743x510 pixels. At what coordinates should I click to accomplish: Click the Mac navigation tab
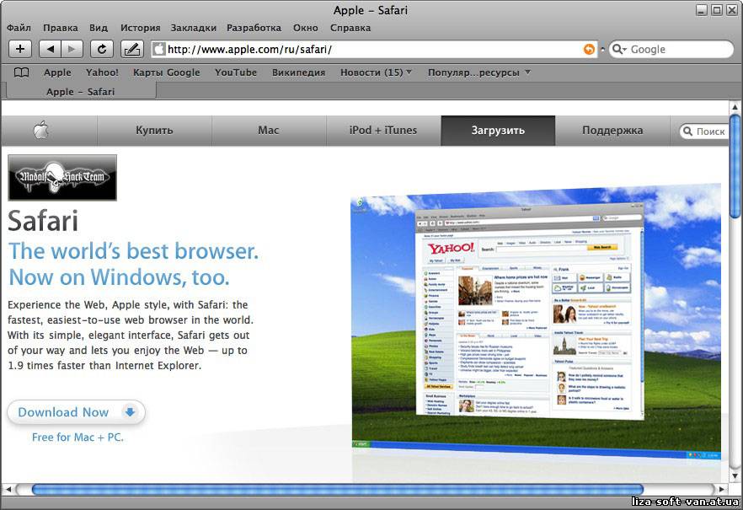(269, 131)
